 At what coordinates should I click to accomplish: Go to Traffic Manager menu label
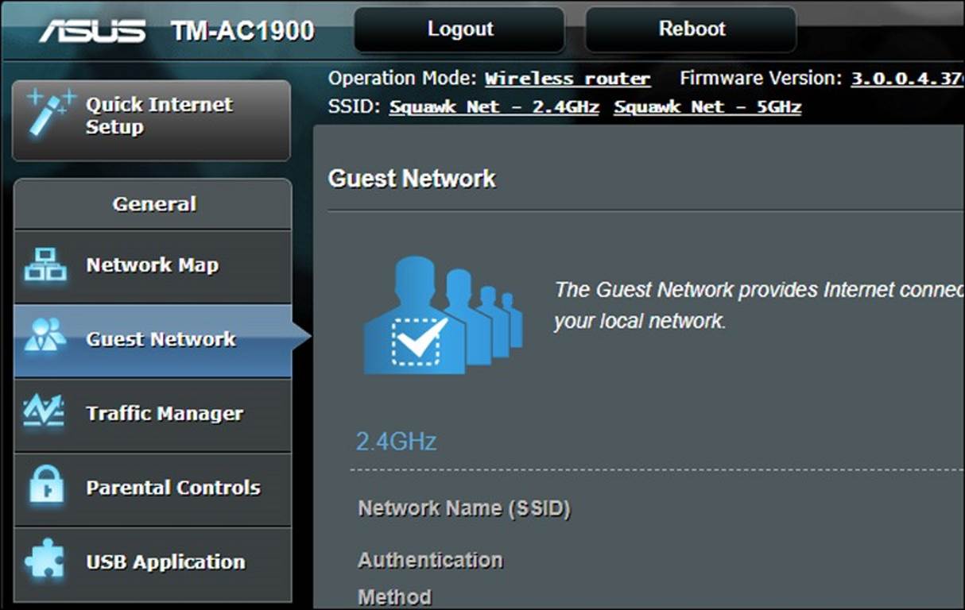165,413
